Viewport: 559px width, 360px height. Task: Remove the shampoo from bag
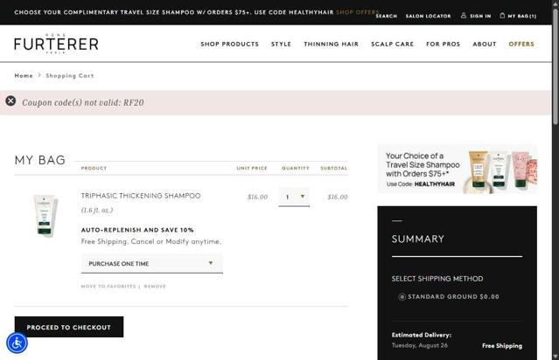(x=155, y=287)
